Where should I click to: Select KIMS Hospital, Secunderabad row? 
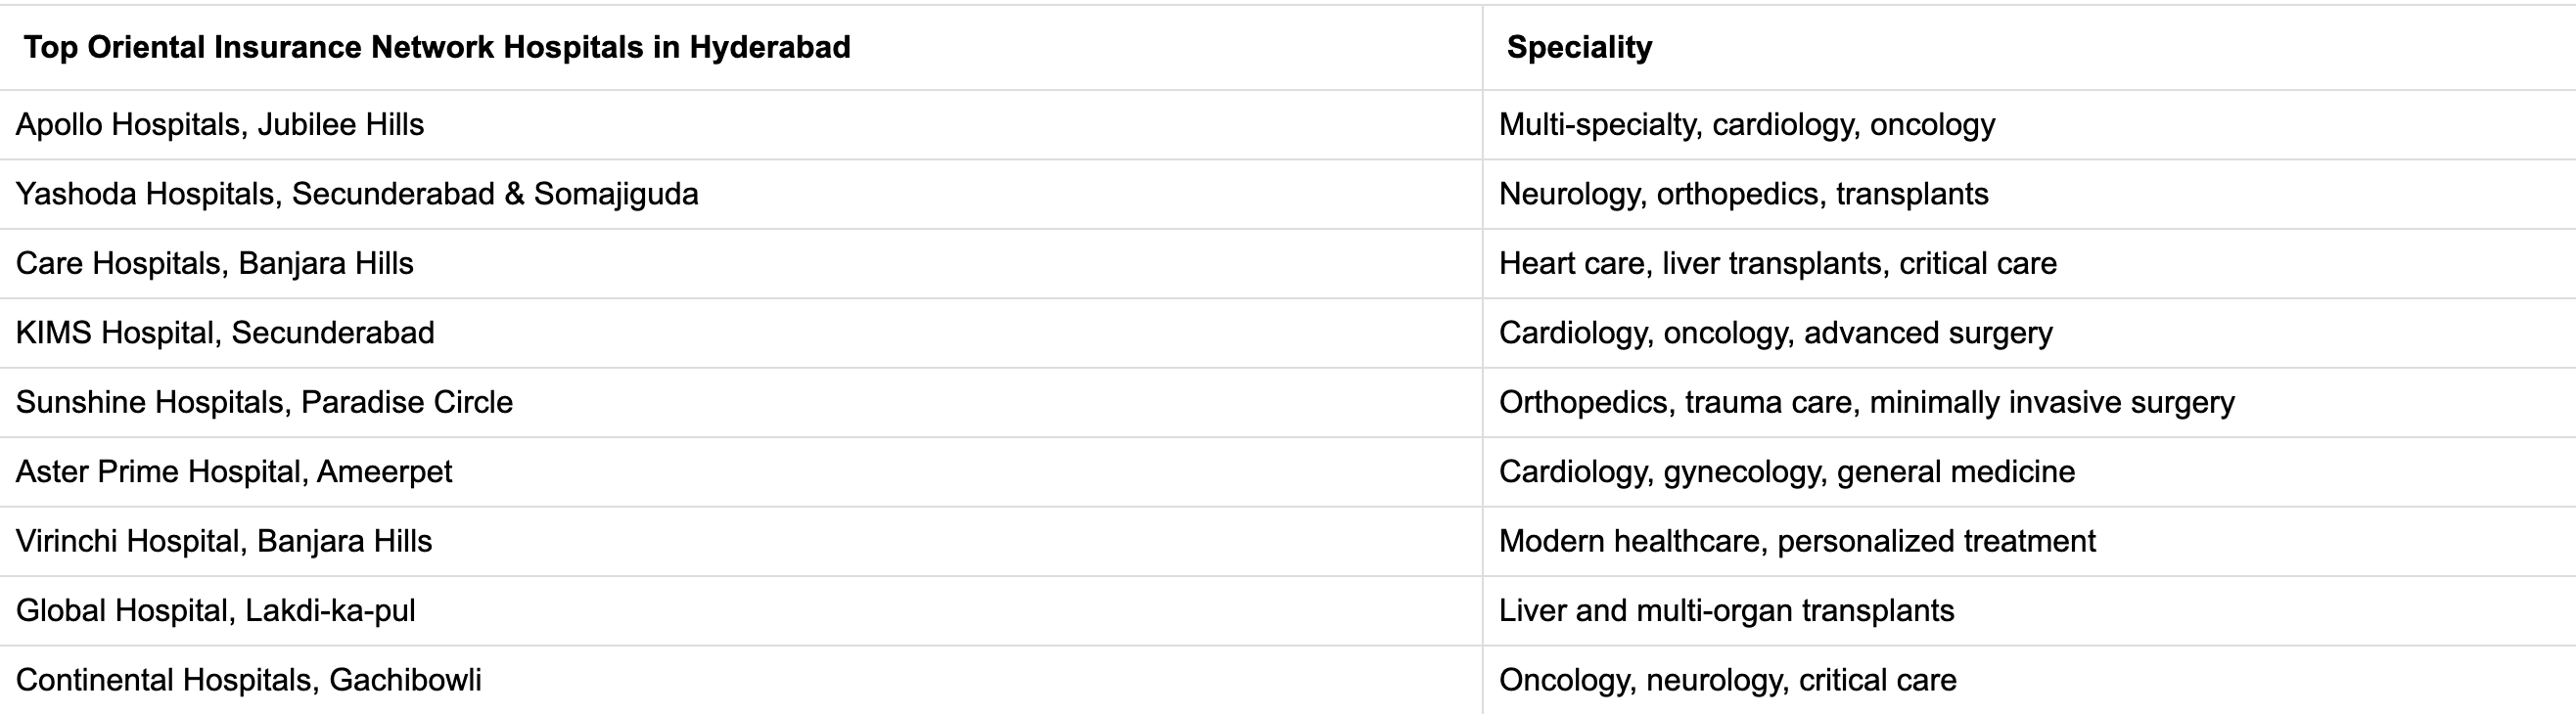tap(225, 333)
